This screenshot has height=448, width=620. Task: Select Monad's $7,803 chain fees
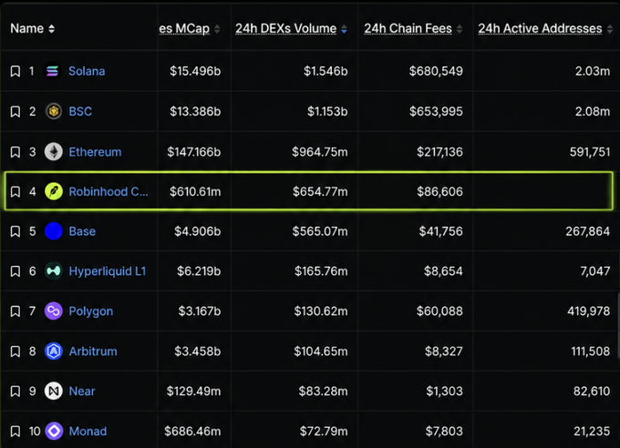[x=444, y=432]
